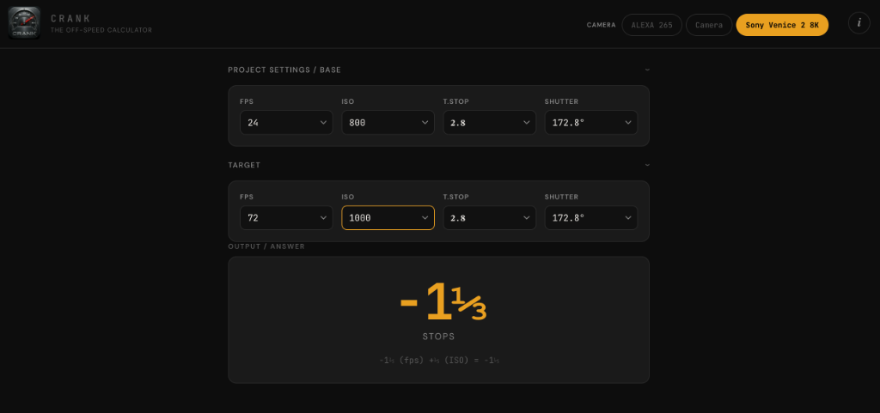This screenshot has height=413, width=880.
Task: Open the info icon button
Action: click(x=859, y=24)
